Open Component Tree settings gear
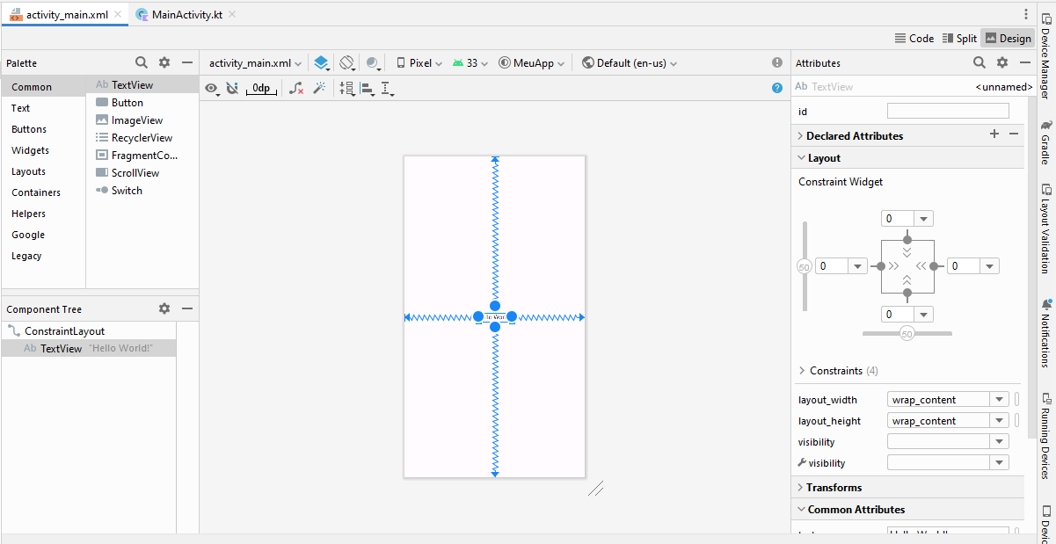1056x544 pixels. (164, 308)
